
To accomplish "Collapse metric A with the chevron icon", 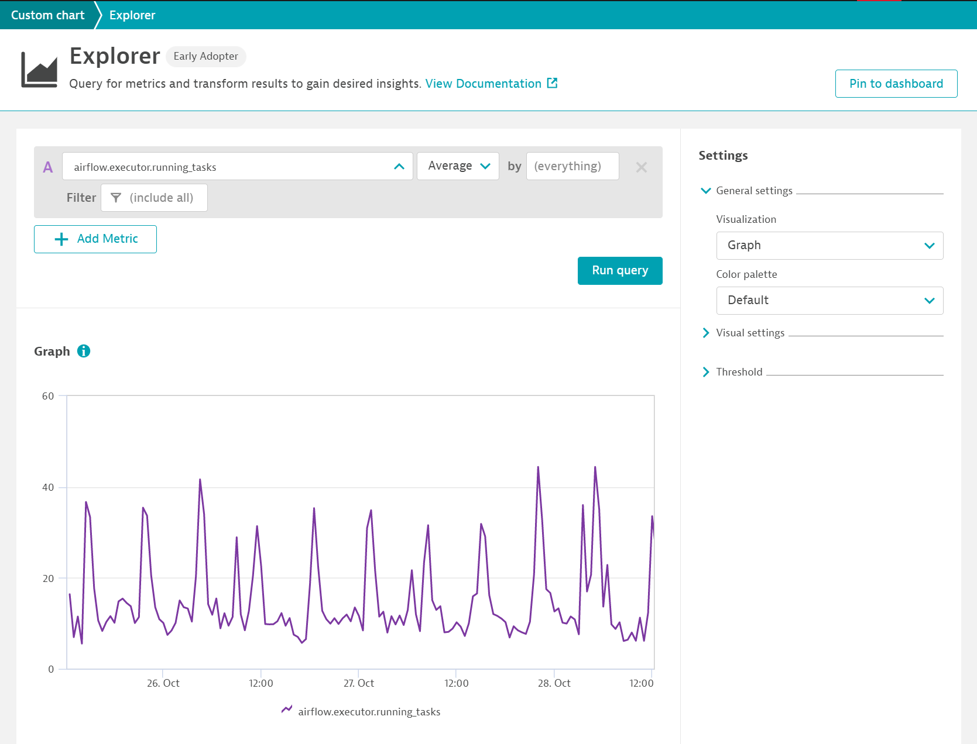I will 398,166.
